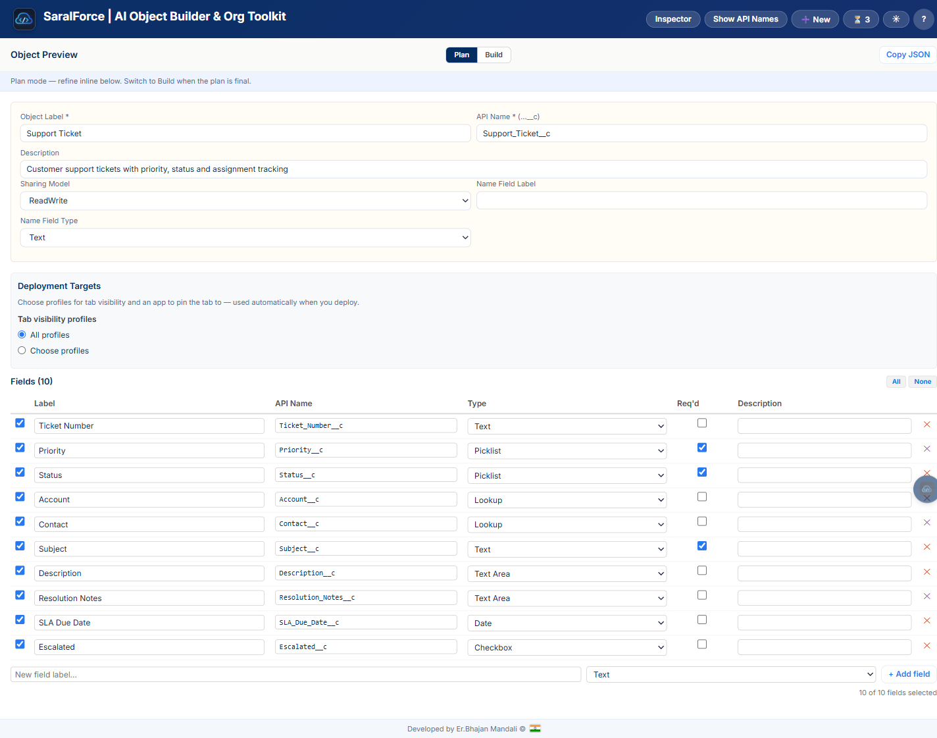
Task: Open the Name Field Type dropdown
Action: tap(245, 238)
